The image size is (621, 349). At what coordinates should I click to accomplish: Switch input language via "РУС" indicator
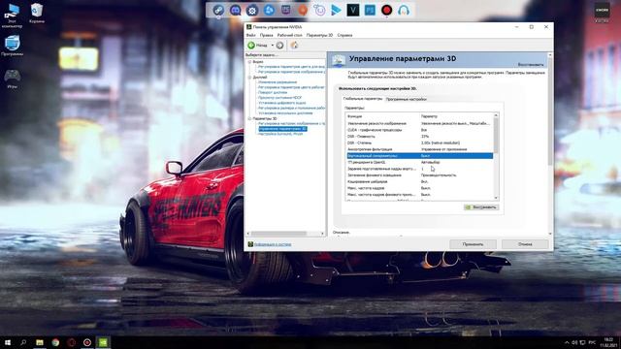pyautogui.click(x=592, y=342)
